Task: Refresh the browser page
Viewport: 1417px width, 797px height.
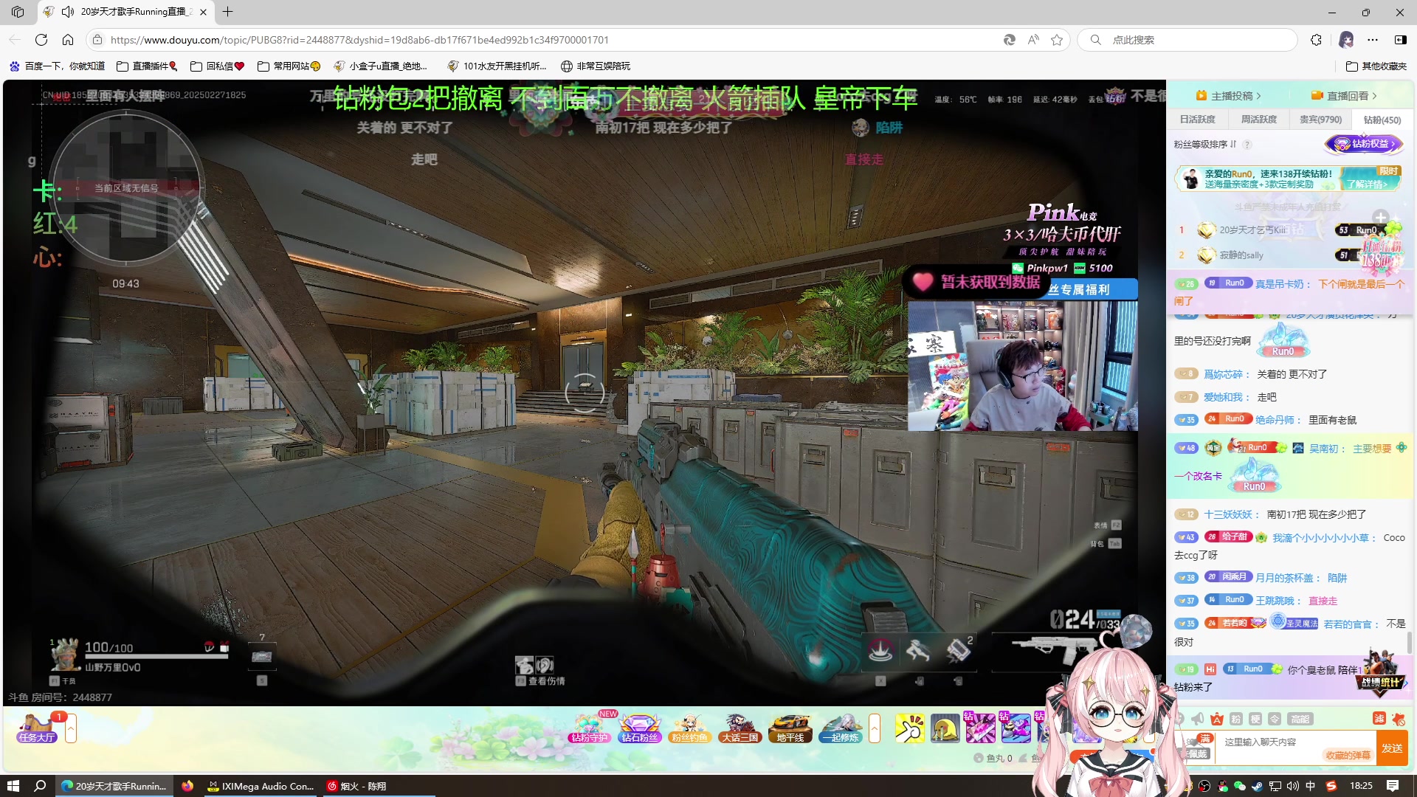Action: tap(41, 40)
